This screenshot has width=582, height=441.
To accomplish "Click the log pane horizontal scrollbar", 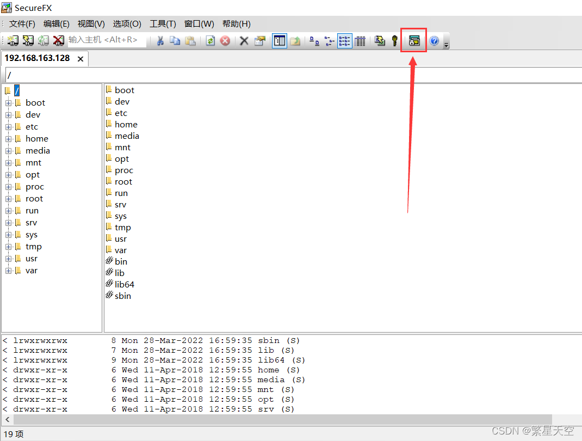I will point(283,419).
